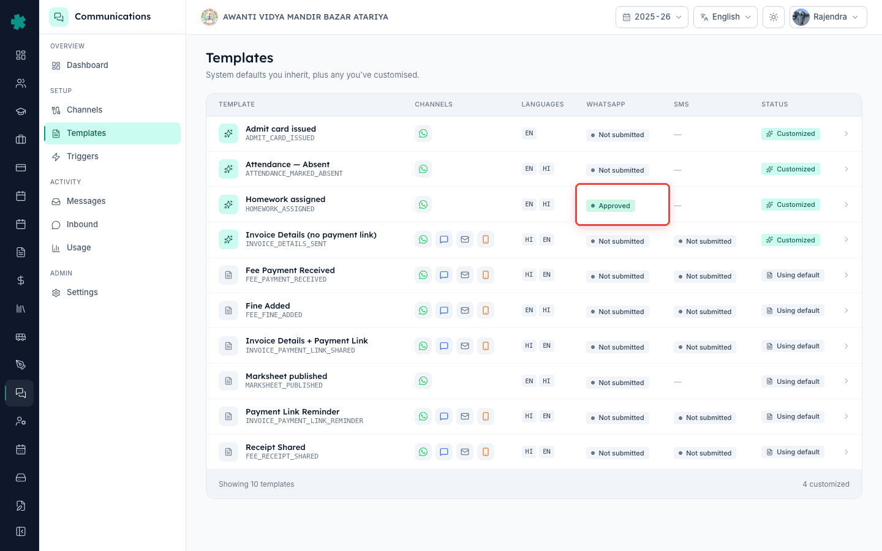The image size is (882, 551).
Task: Click orange phone icon in Receipt Shared row
Action: point(486,452)
